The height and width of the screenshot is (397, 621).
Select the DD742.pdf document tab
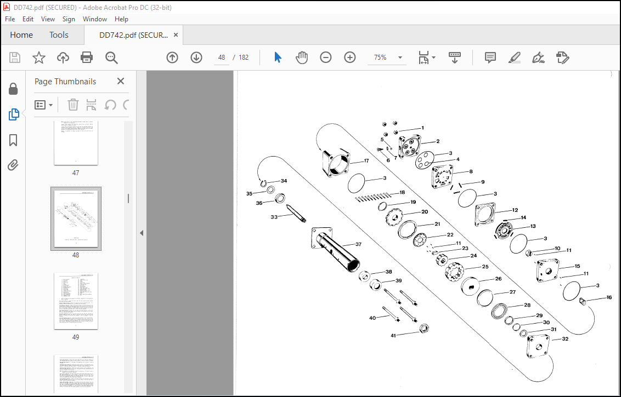pyautogui.click(x=133, y=35)
